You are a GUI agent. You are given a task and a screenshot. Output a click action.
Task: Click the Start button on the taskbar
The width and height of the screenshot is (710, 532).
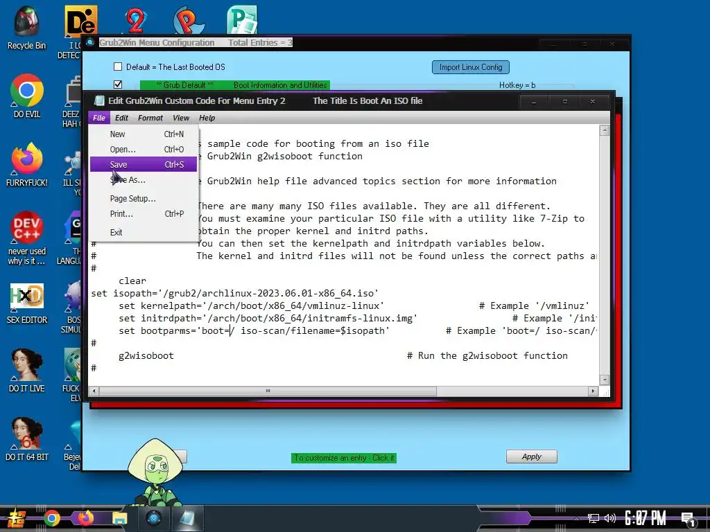point(17,519)
